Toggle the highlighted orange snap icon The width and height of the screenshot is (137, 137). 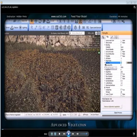coord(80,21)
